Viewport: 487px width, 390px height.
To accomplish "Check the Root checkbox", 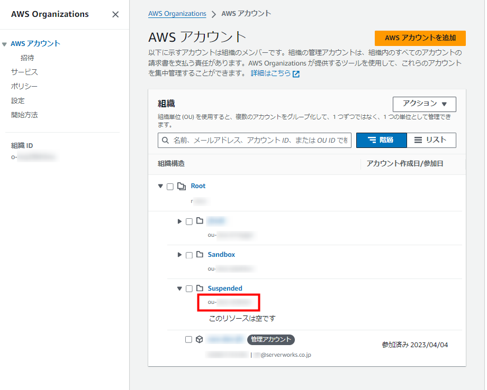I will (x=170, y=187).
